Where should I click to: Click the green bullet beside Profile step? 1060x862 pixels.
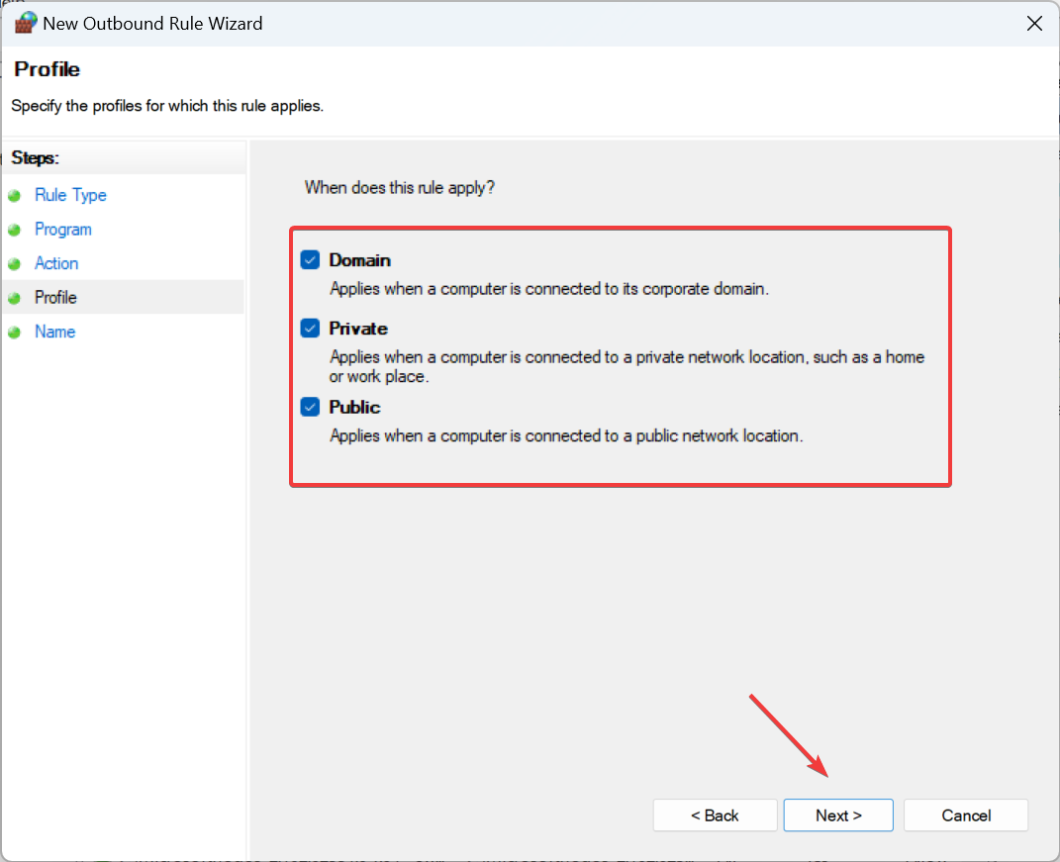tap(14, 298)
